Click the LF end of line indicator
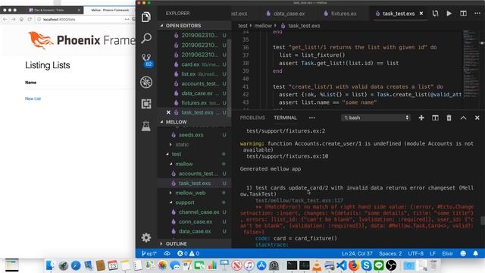This screenshot has width=485, height=273. click(x=433, y=253)
